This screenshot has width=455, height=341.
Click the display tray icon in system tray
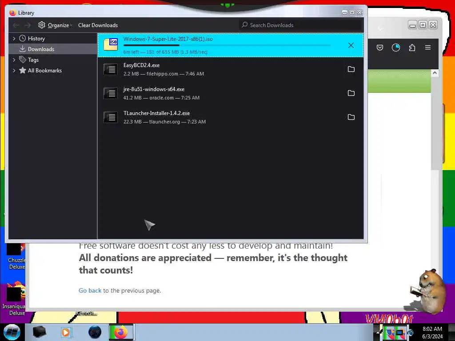coord(400,333)
